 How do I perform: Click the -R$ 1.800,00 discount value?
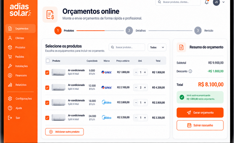click(x=216, y=71)
